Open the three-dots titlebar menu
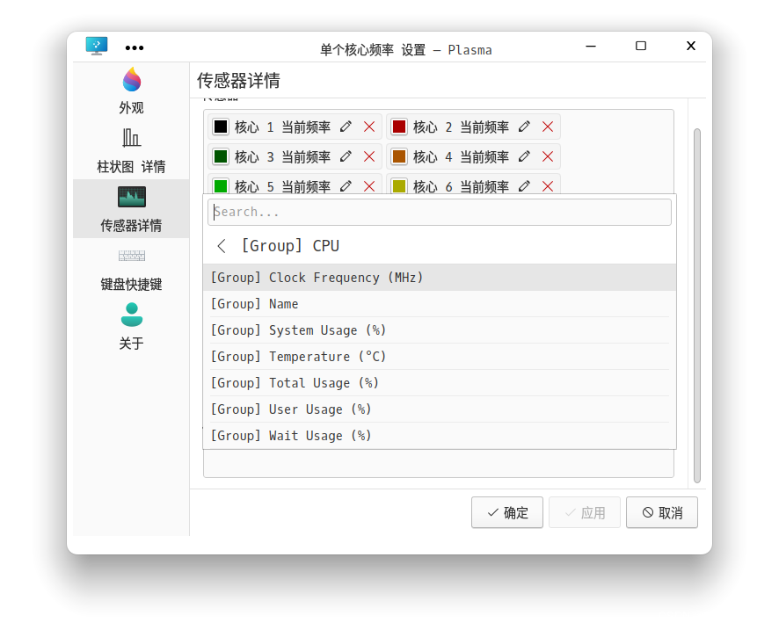Image resolution: width=779 pixels, height=630 pixels. 135,47
